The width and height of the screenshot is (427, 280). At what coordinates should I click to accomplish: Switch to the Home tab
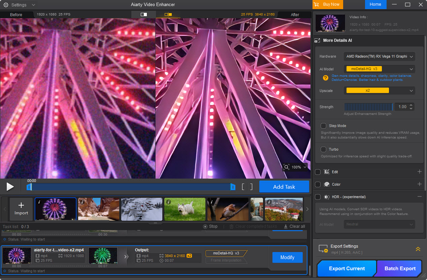(x=375, y=4)
